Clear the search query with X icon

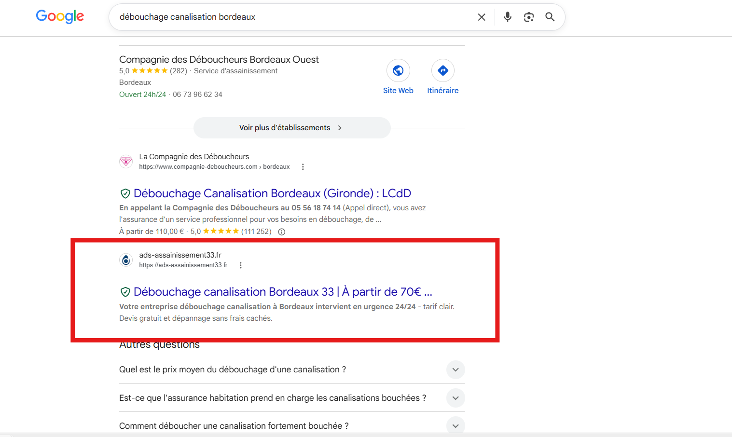(482, 17)
